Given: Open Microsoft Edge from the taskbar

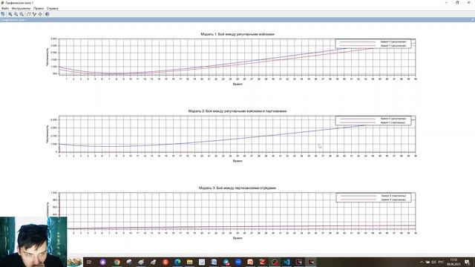Looking at the screenshot, I should tap(177, 262).
